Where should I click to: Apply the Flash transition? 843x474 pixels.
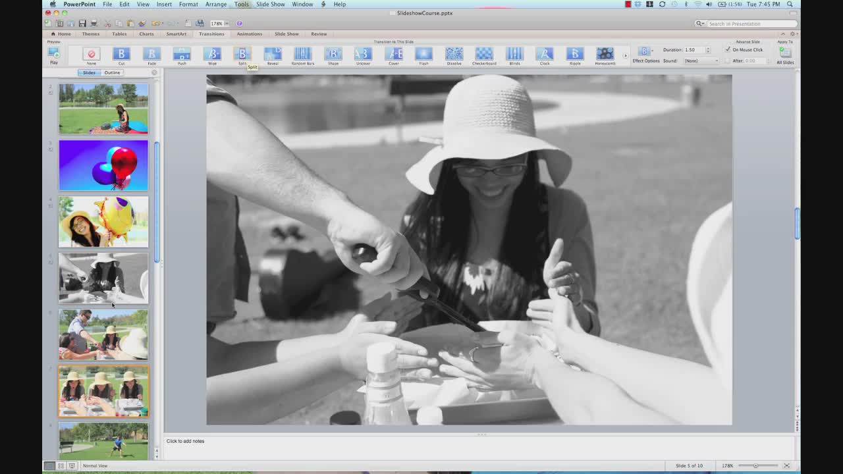423,56
